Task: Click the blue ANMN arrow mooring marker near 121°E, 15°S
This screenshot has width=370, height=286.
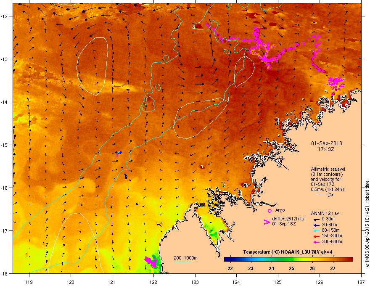Action: [119, 153]
